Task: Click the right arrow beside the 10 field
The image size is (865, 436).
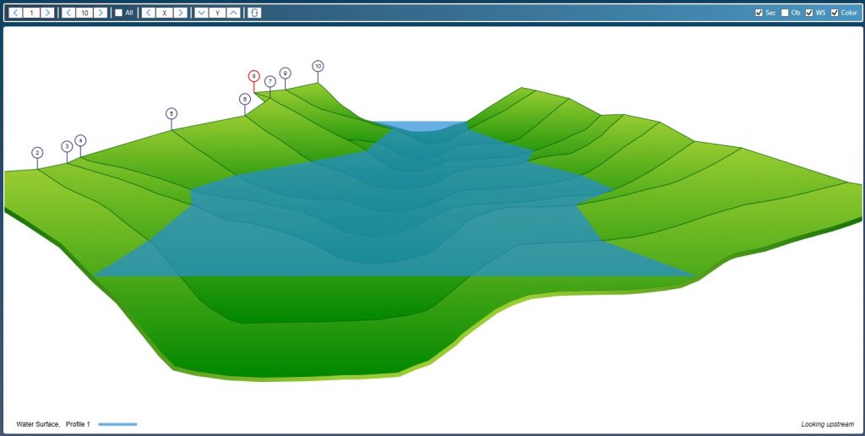Action: [101, 13]
